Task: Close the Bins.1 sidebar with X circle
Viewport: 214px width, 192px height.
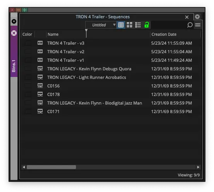Action: point(14,33)
